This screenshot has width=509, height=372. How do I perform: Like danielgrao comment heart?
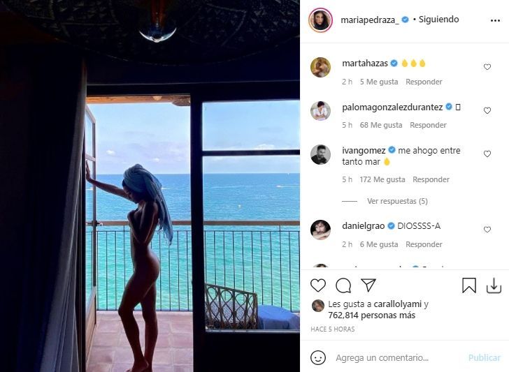(487, 230)
